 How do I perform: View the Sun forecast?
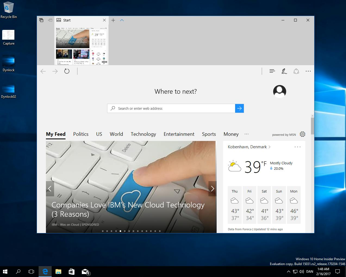(279, 205)
